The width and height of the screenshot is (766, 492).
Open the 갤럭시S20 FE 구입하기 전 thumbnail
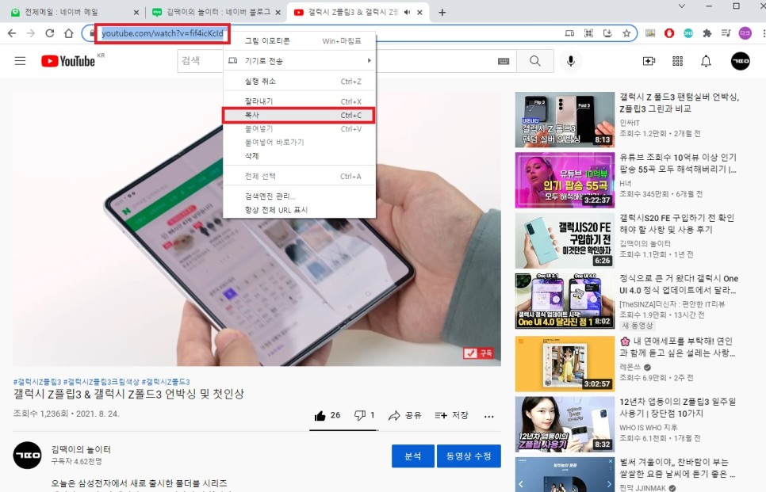(x=565, y=241)
